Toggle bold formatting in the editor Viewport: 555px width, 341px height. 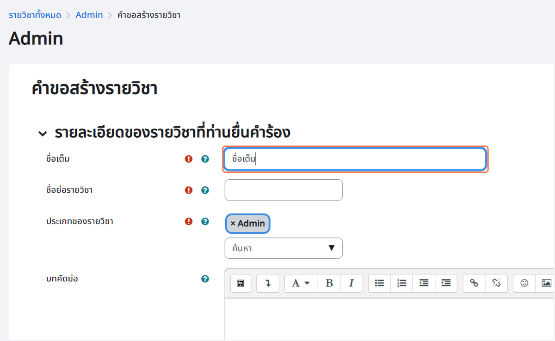tap(329, 283)
